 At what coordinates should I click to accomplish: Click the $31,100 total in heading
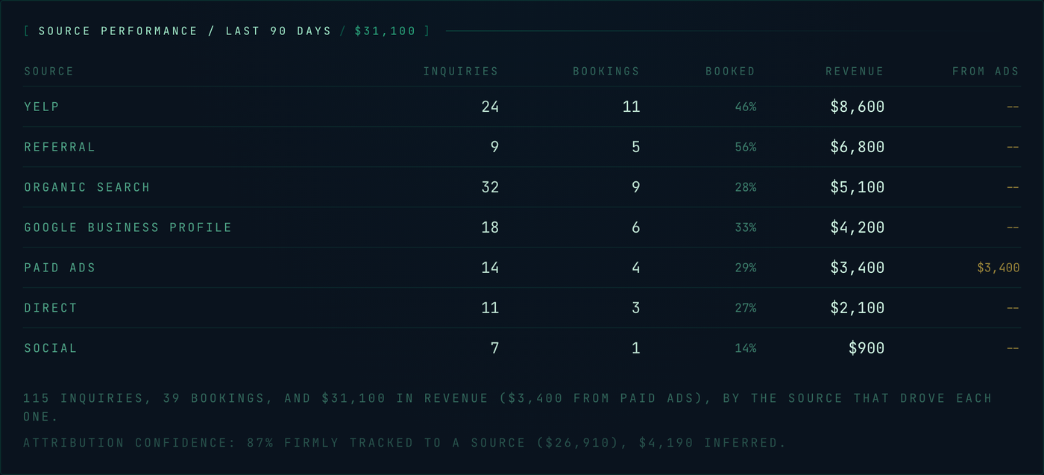tap(385, 31)
